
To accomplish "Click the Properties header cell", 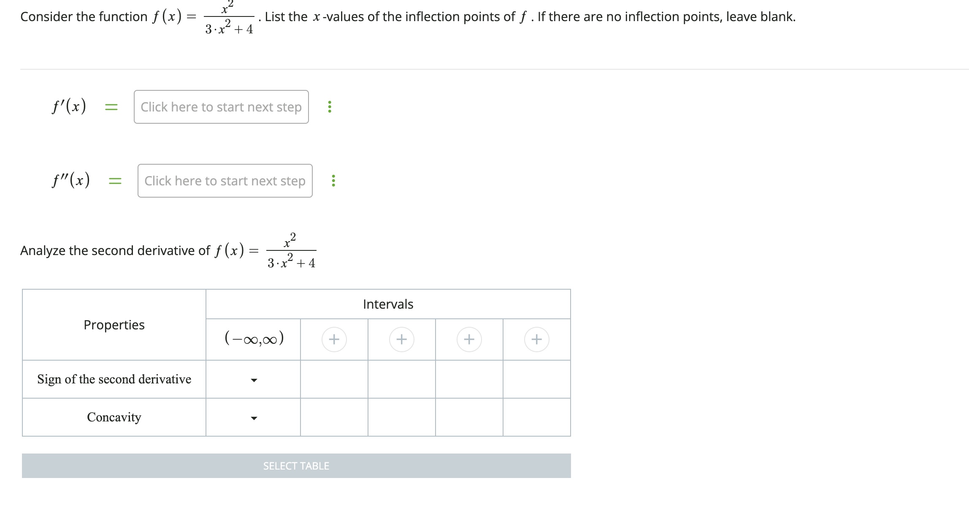I will (x=114, y=325).
